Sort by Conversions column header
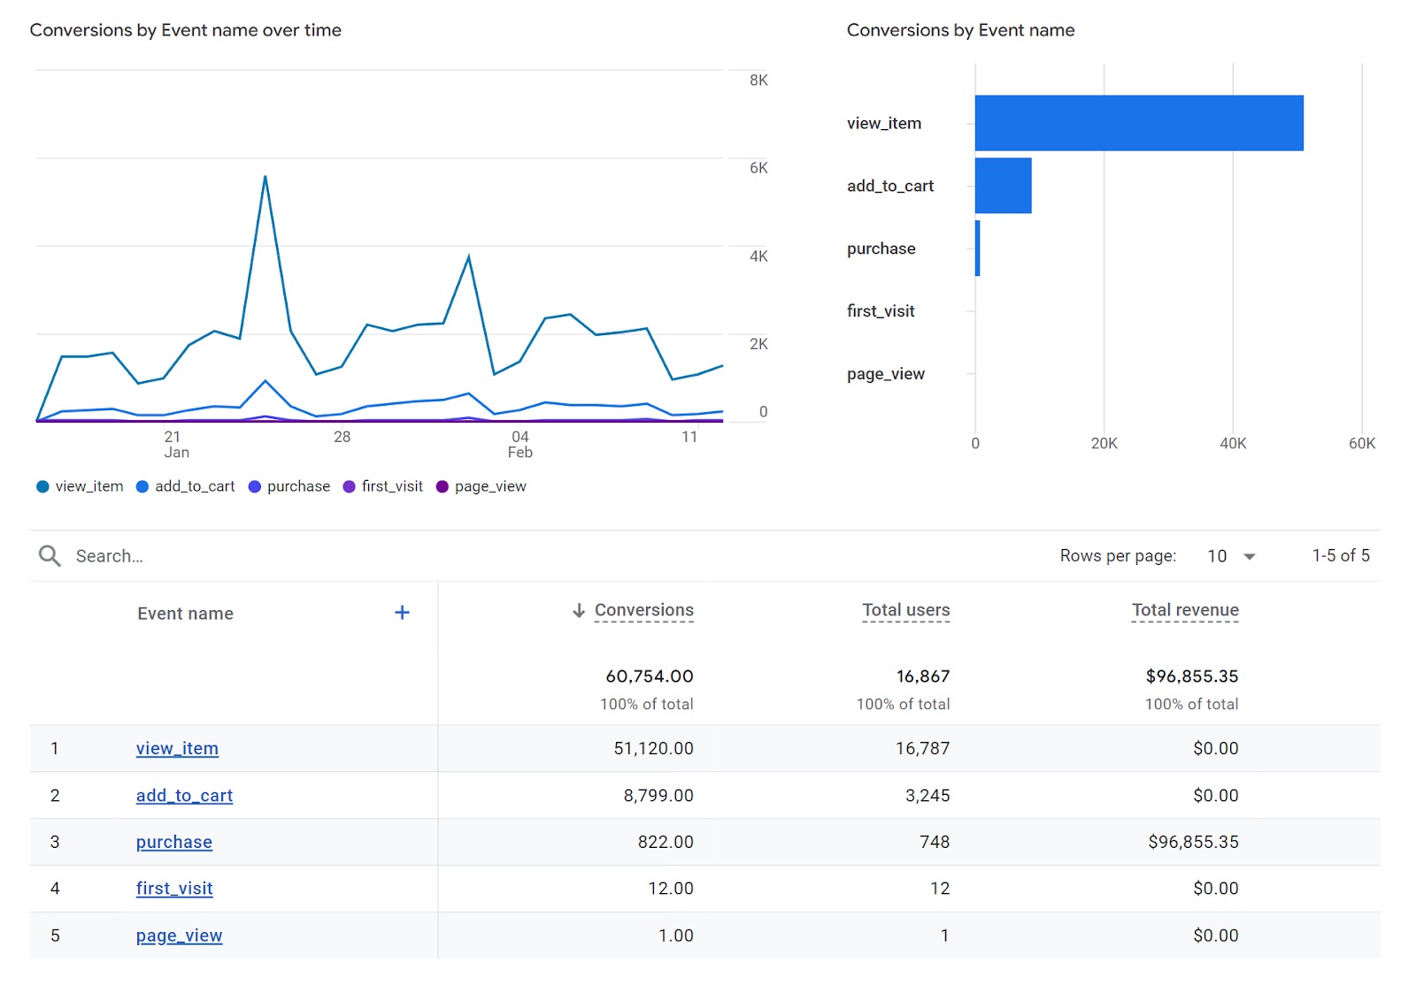 pyautogui.click(x=643, y=610)
